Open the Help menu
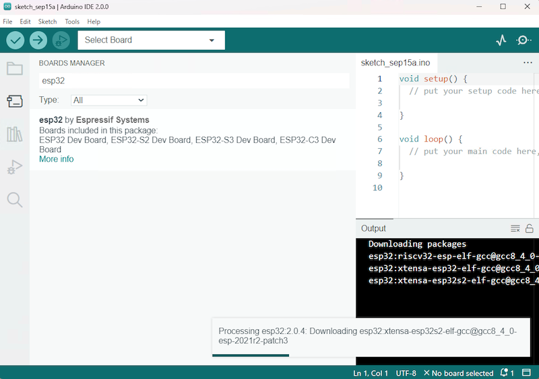 click(x=94, y=22)
